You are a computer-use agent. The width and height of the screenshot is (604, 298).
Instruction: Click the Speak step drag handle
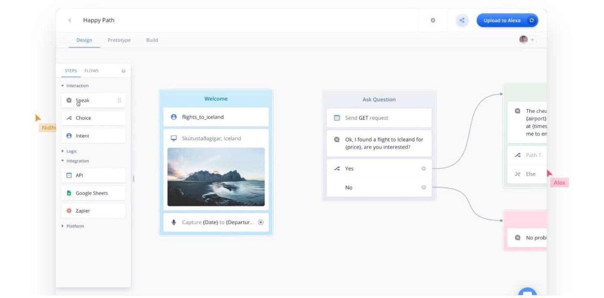(120, 101)
